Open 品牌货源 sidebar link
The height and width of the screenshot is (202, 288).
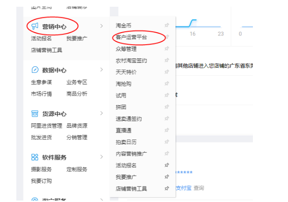77,126
